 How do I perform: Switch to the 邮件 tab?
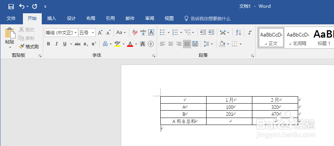(x=130, y=18)
